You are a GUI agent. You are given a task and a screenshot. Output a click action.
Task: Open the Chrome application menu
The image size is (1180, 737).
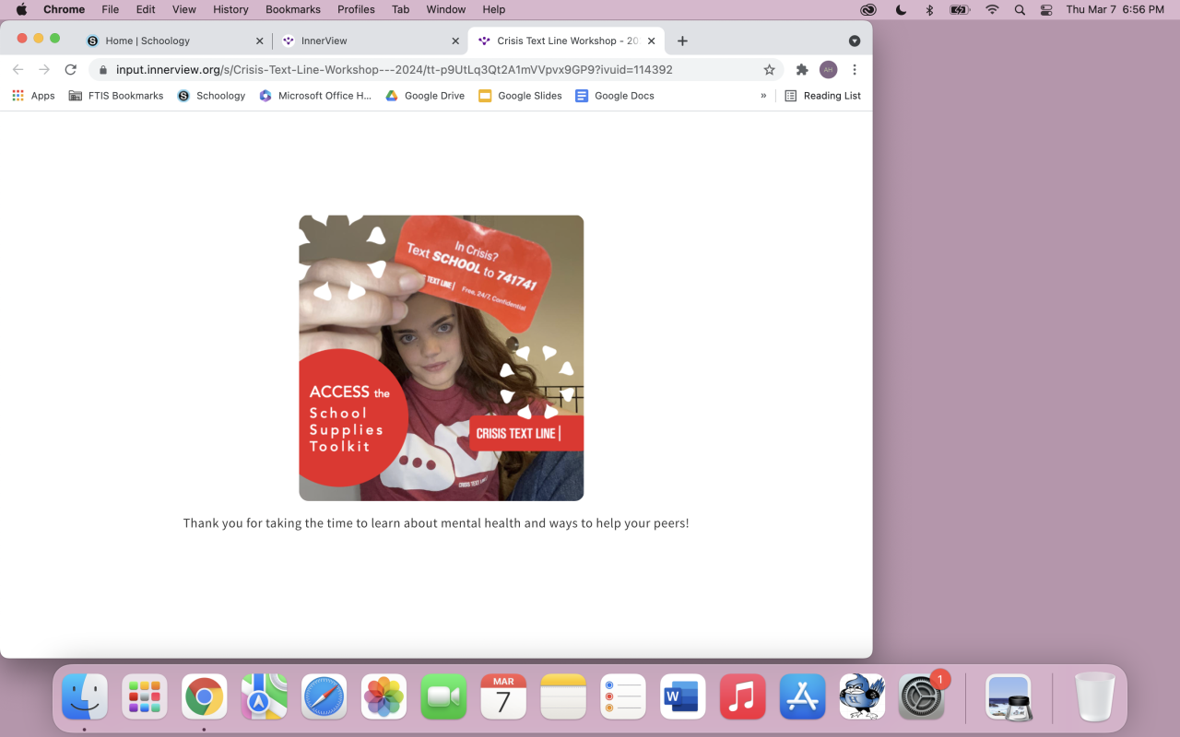(x=64, y=9)
